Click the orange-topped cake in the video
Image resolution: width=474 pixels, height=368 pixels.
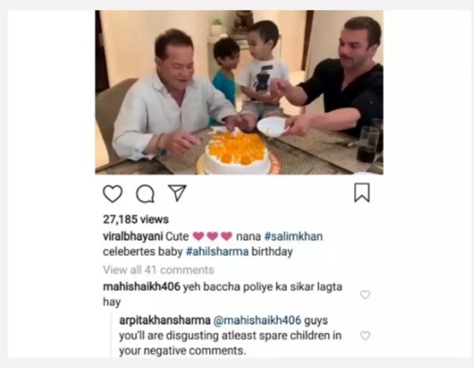236,154
